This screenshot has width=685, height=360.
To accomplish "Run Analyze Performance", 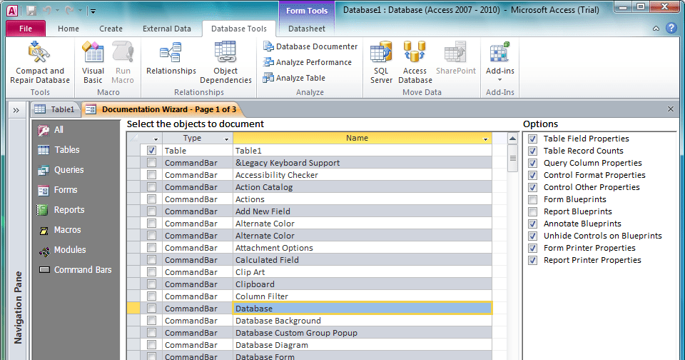I will (x=307, y=62).
